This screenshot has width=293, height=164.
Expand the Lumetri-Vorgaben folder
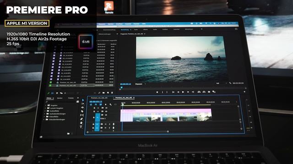click(45, 108)
